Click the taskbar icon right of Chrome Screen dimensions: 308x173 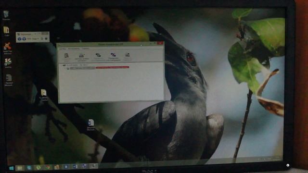pos(57,167)
